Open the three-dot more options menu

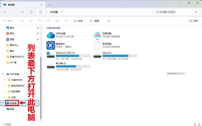pyautogui.click(x=109, y=21)
